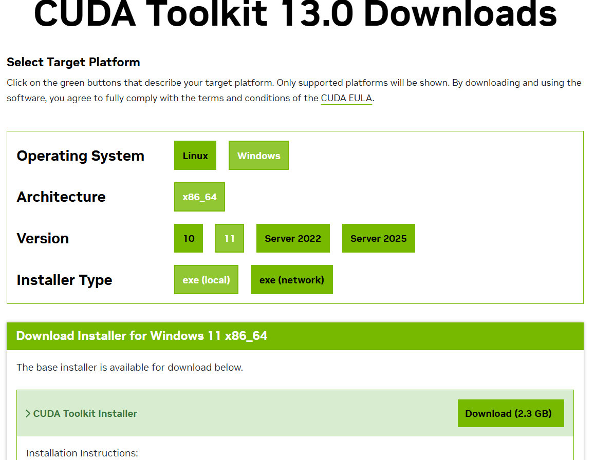
Task: Open the CUDA EULA link
Action: click(x=346, y=98)
